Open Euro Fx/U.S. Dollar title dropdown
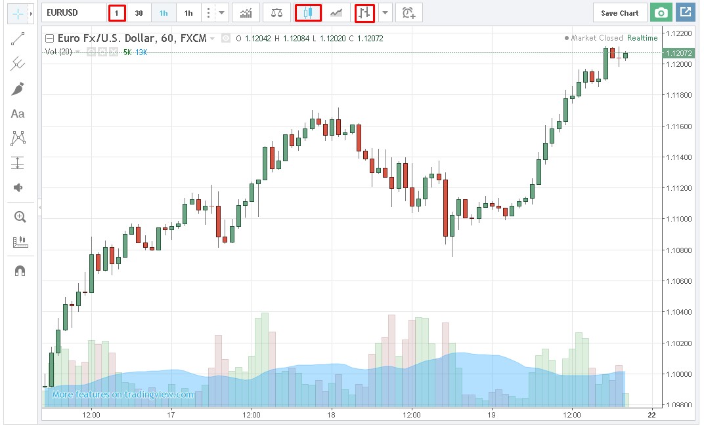The height and width of the screenshot is (428, 704). [x=212, y=39]
